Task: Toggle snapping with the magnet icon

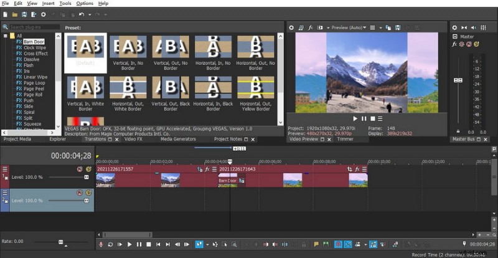Action: 339,244
